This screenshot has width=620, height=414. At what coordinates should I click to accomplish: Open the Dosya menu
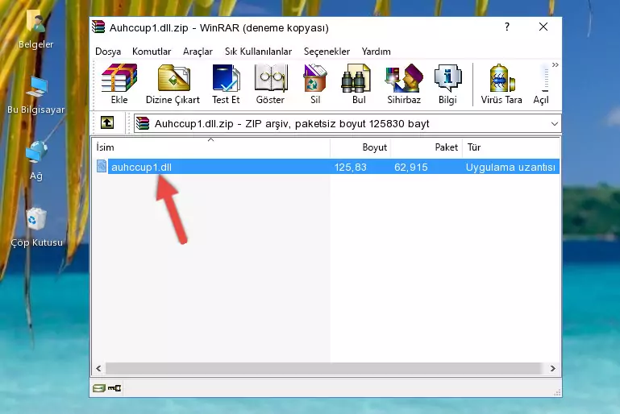coord(108,52)
